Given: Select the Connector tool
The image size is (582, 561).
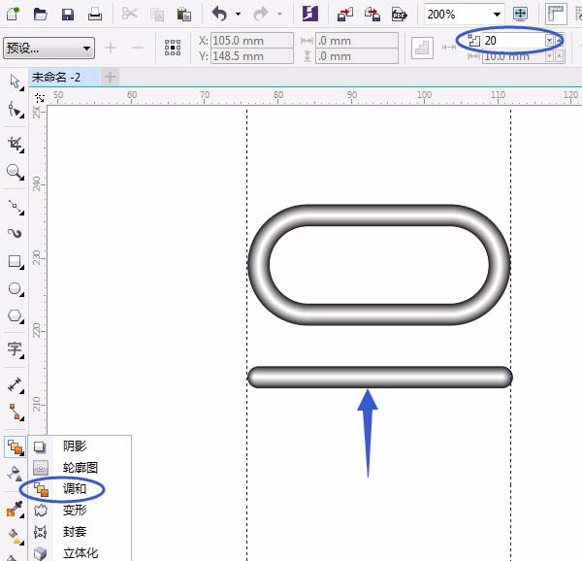Looking at the screenshot, I should tap(15, 412).
